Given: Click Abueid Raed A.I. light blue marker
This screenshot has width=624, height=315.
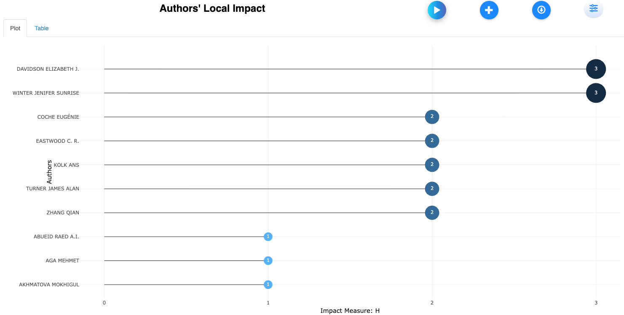Looking at the screenshot, I should click(268, 237).
